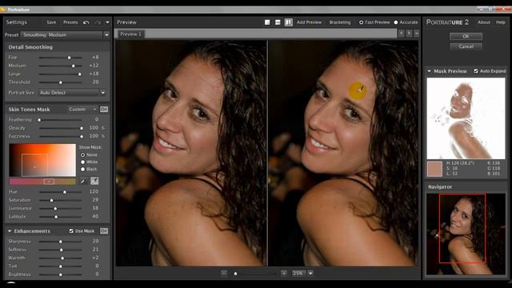512x288 pixels.
Task: Click the Tint slider
Action: click(x=61, y=266)
